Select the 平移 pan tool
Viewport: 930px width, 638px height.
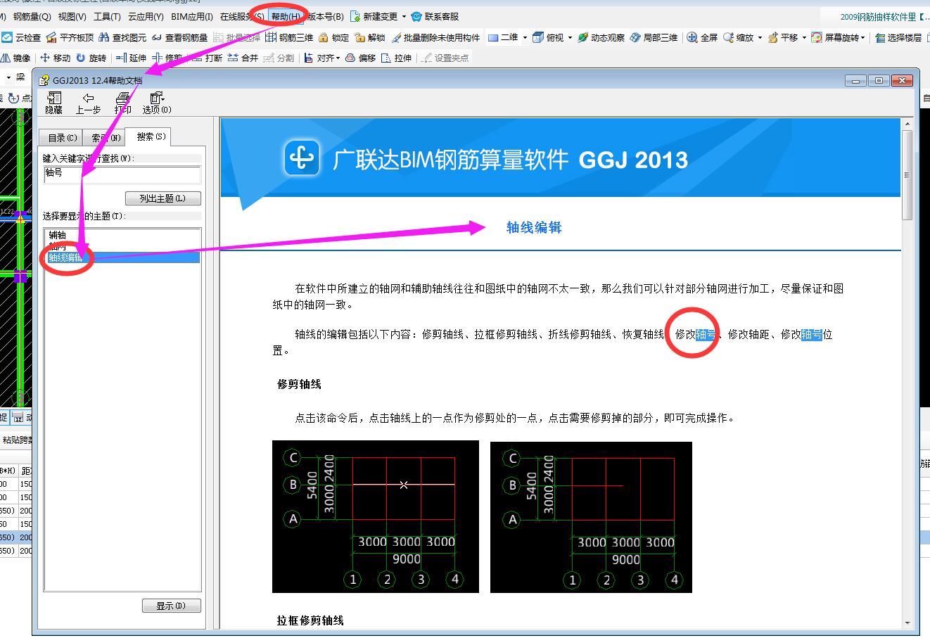pos(782,37)
